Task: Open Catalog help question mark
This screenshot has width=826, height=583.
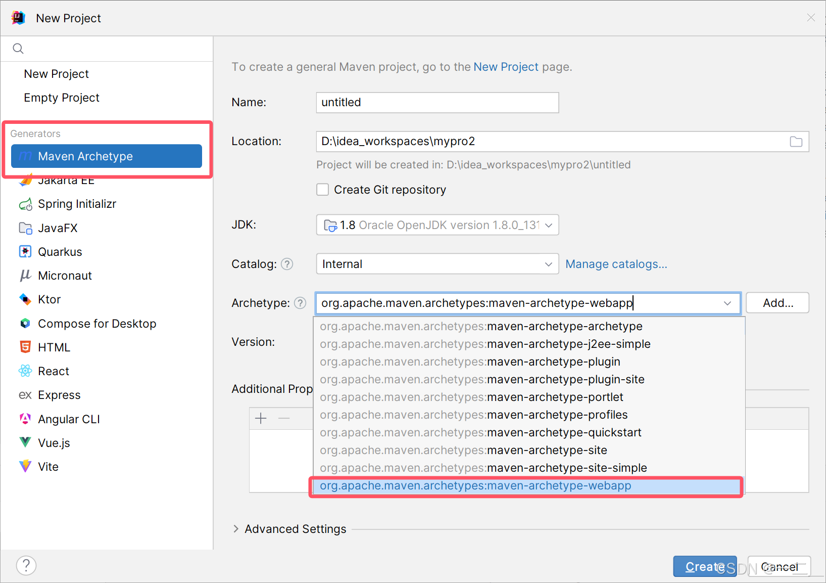Action: tap(287, 264)
